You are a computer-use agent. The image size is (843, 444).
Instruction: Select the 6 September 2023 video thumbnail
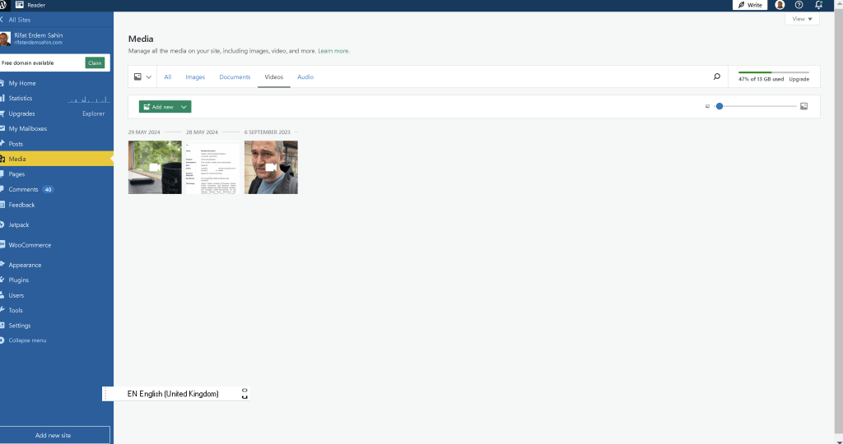click(271, 167)
